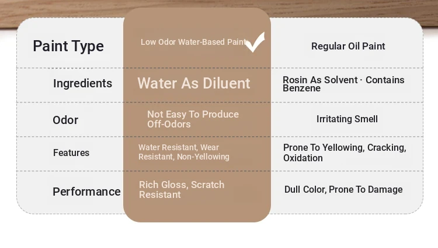Click the Water As Diluent text
Screen dimensions: 438x248
pos(194,83)
